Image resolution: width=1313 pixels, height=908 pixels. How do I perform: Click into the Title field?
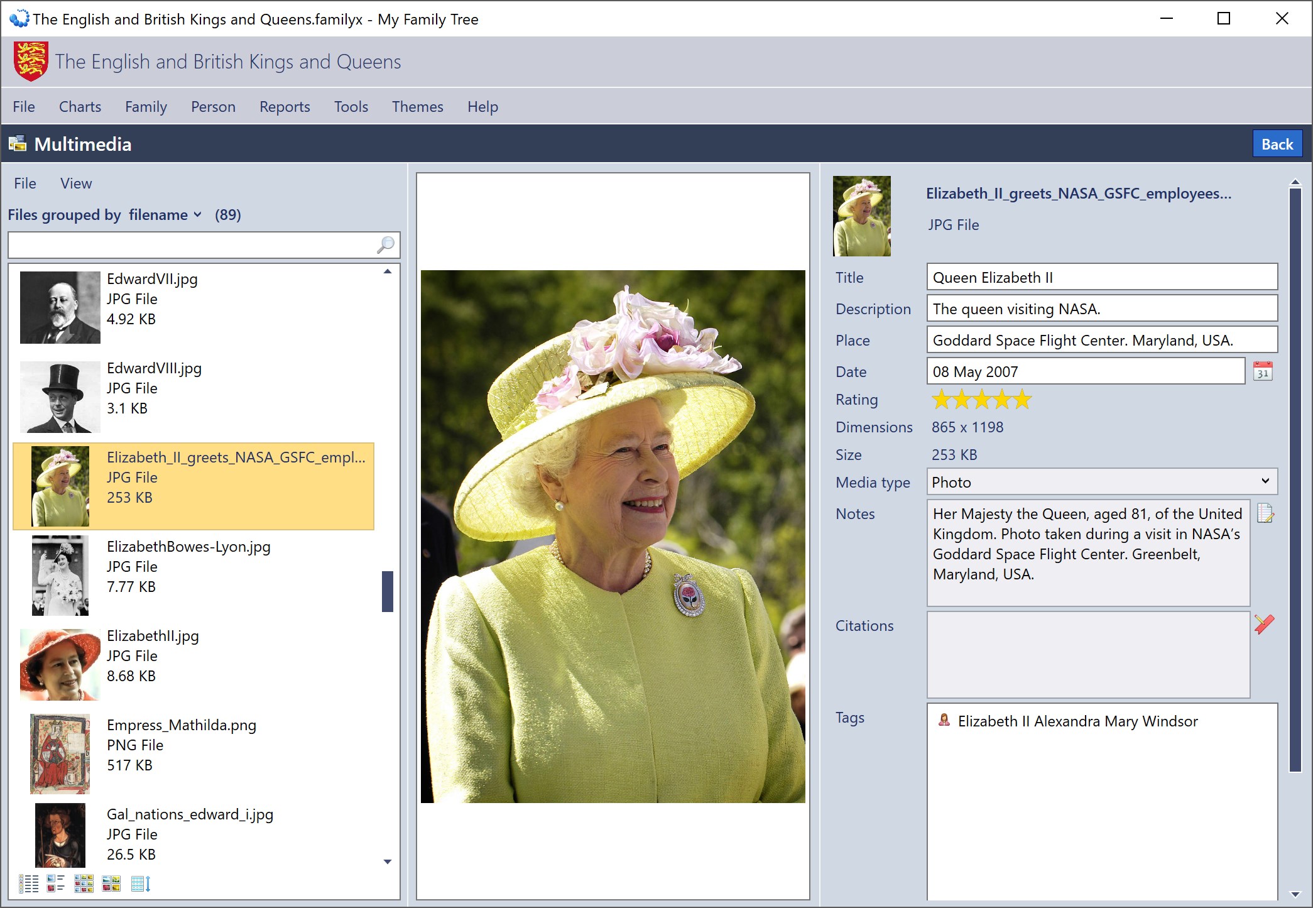pyautogui.click(x=1101, y=278)
